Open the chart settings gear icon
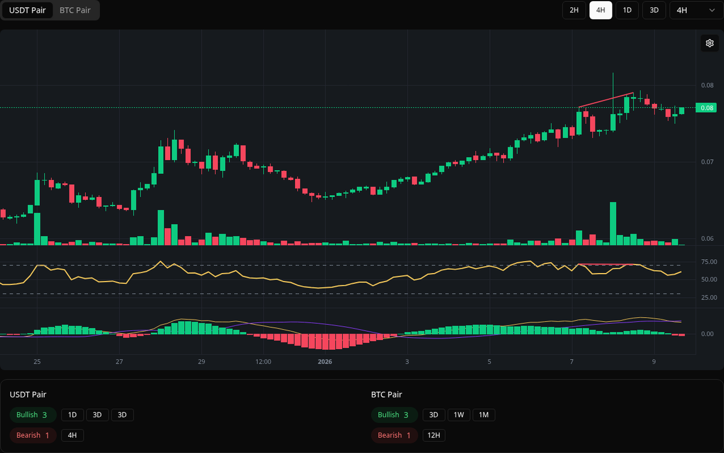The width and height of the screenshot is (724, 453). coord(710,43)
